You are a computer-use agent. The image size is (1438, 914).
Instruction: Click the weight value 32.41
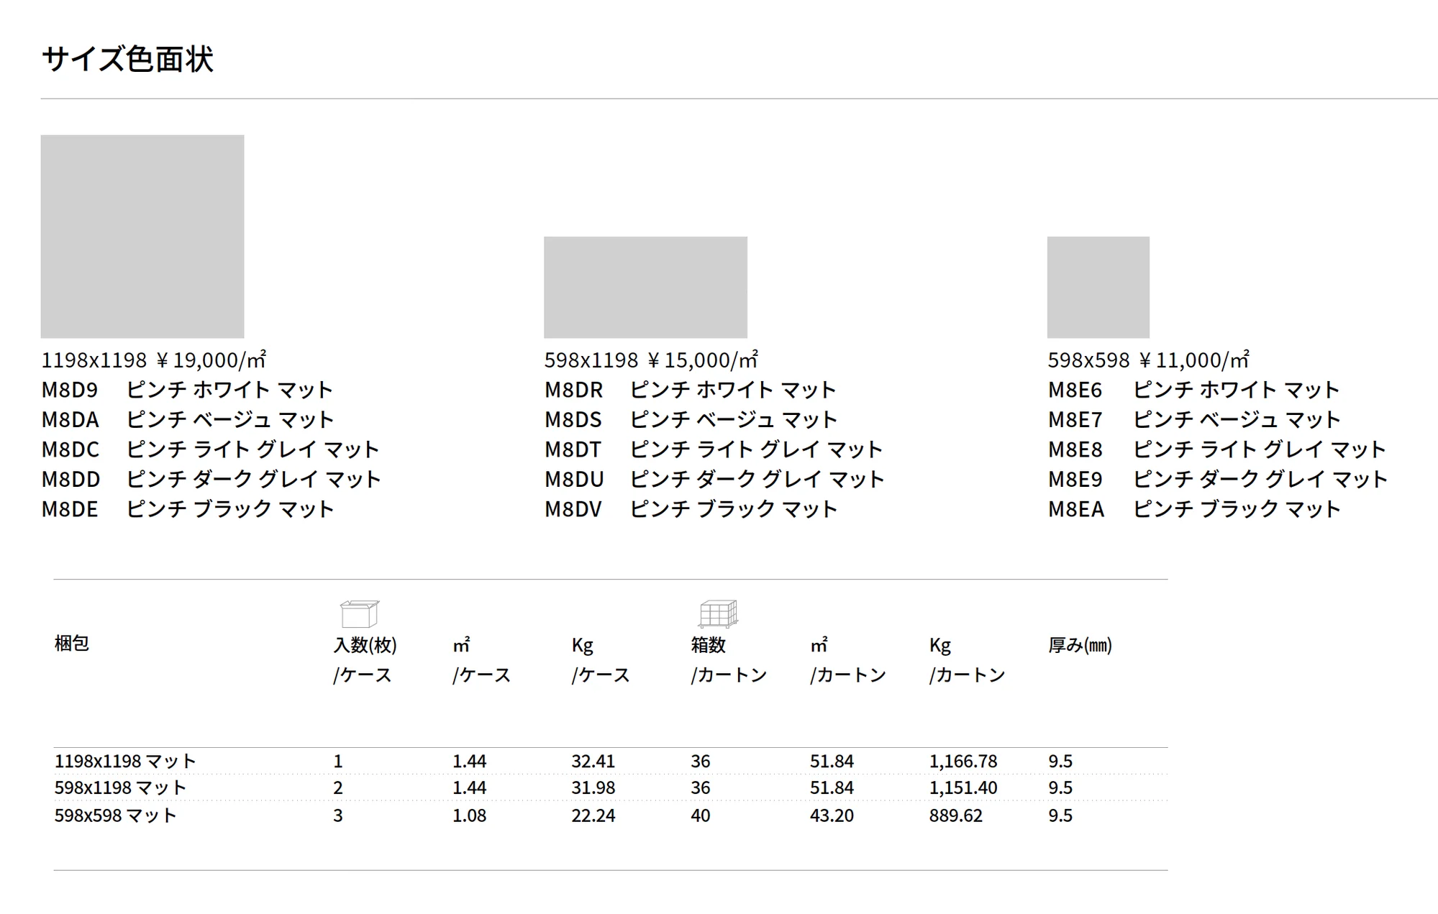[593, 761]
